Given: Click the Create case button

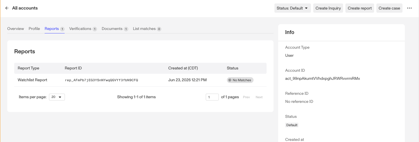Looking at the screenshot, I should (x=389, y=8).
